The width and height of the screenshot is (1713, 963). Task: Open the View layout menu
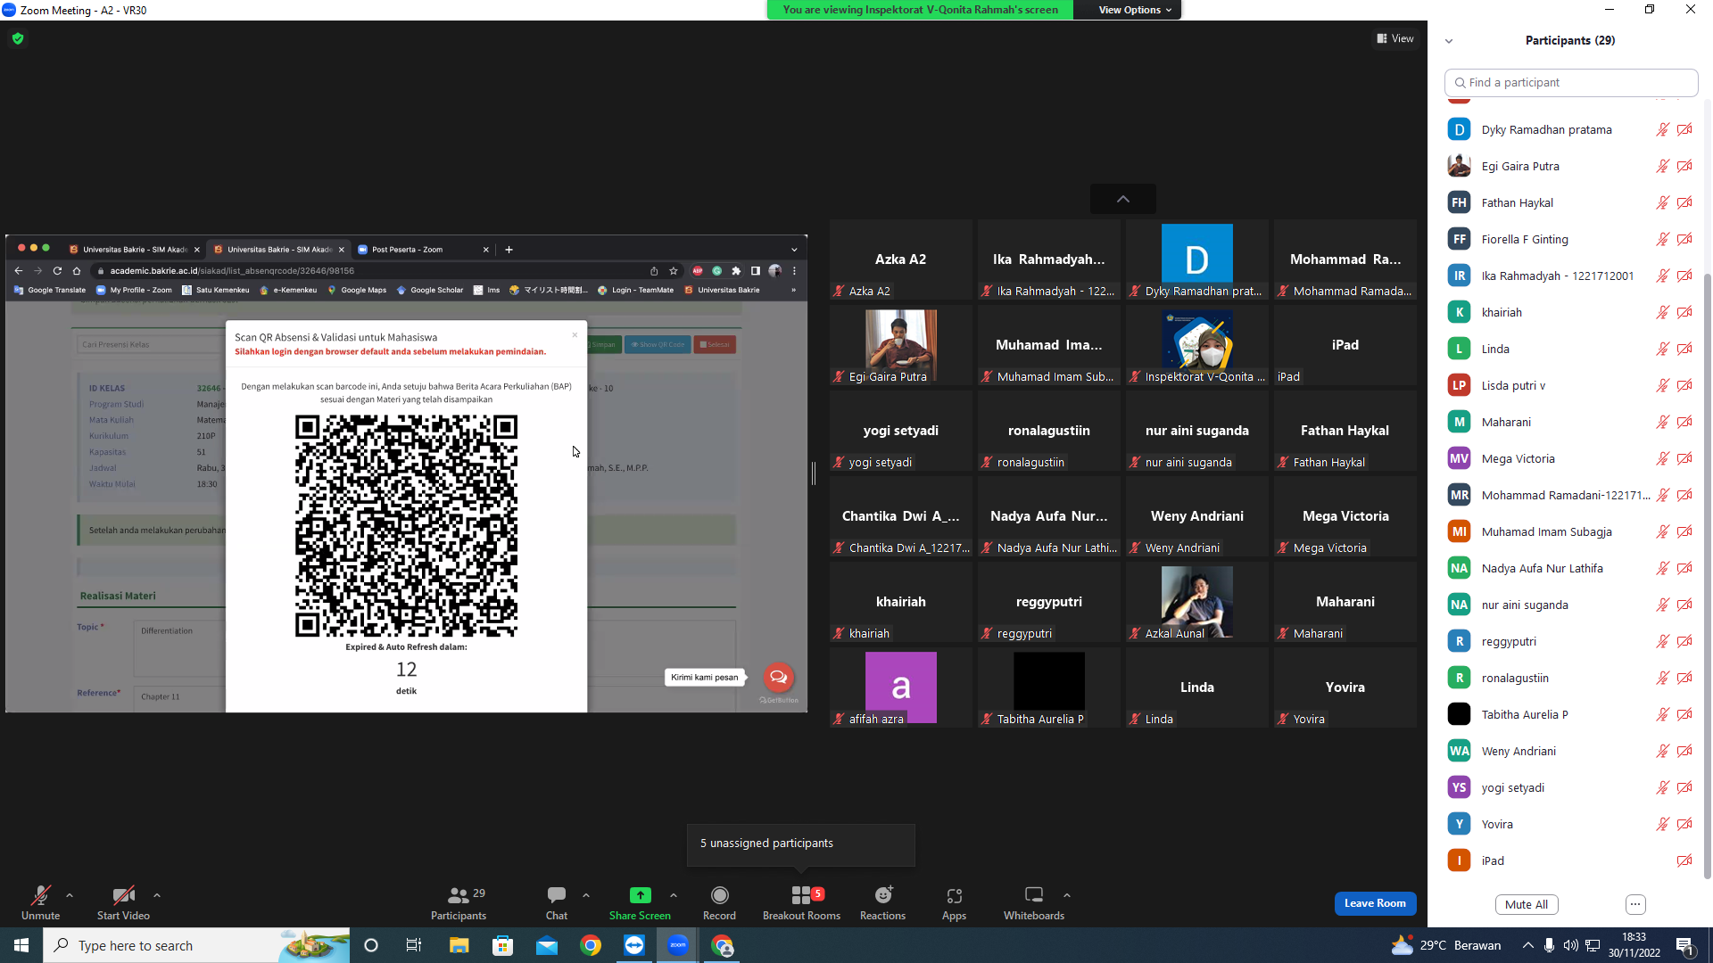[x=1395, y=38]
